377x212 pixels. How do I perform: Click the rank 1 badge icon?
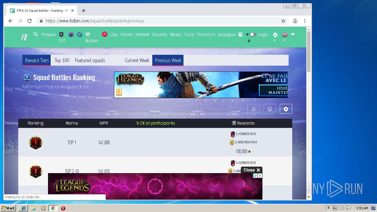36,143
